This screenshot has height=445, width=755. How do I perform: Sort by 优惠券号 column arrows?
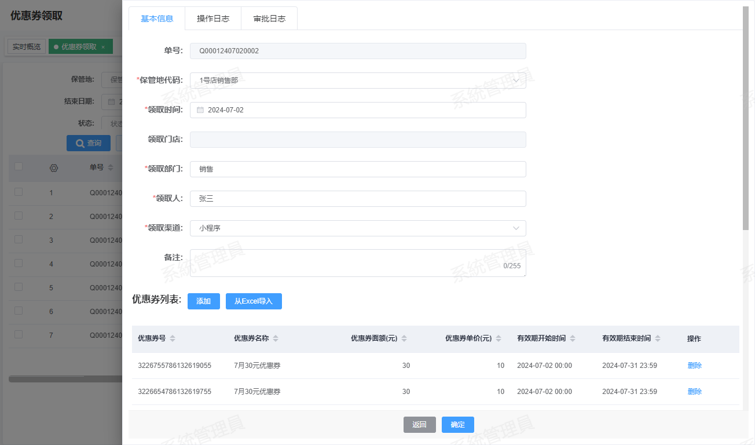173,338
